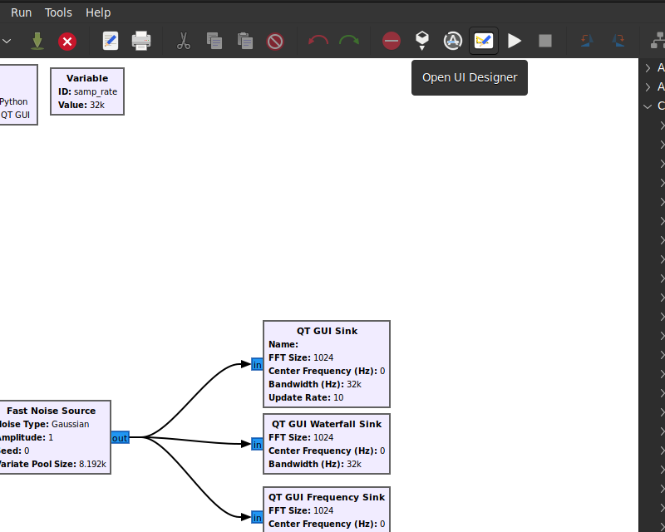Open the UI Designer
The image size is (665, 532).
tap(483, 40)
